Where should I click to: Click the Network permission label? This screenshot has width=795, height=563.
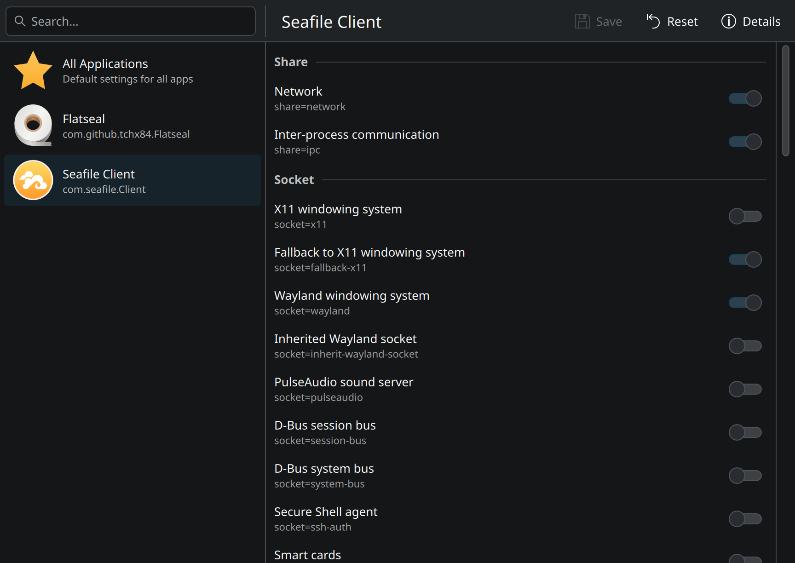pos(298,92)
